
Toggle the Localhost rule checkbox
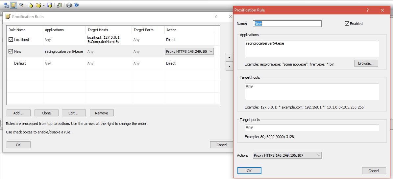[x=11, y=40]
